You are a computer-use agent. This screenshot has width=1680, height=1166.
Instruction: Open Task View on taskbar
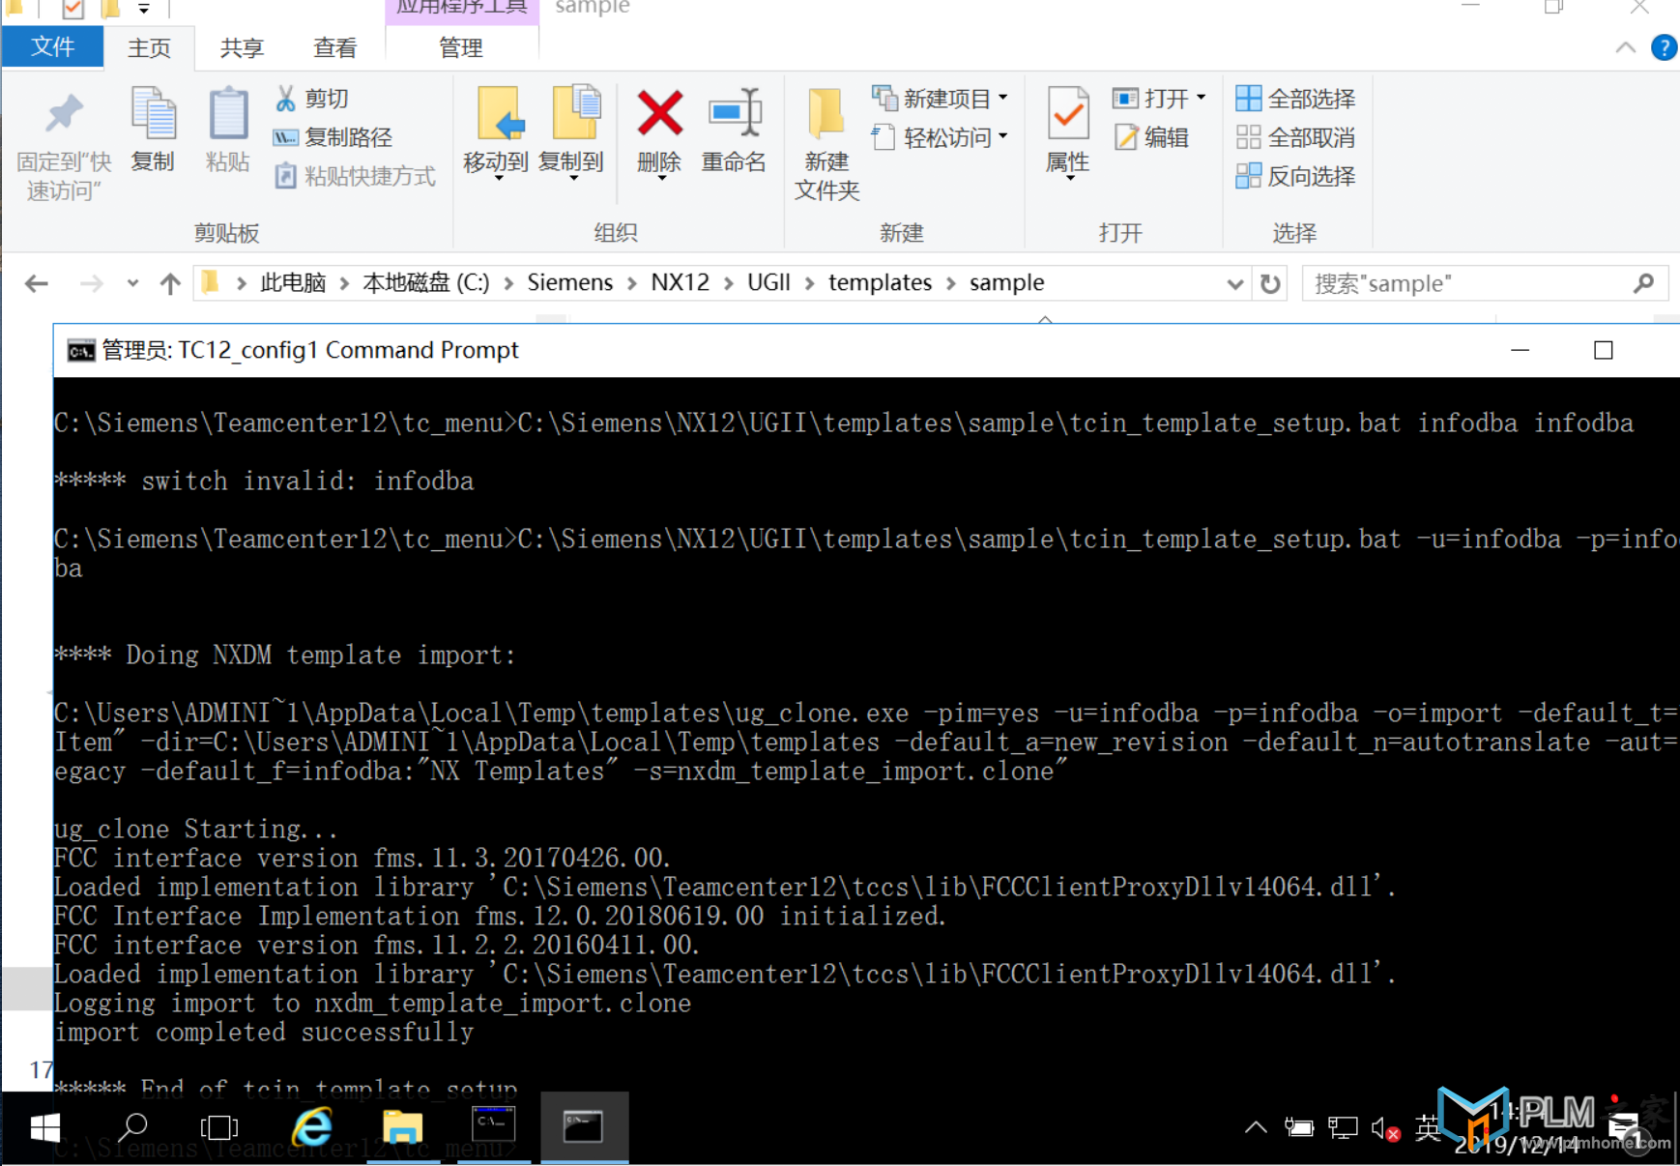pos(219,1127)
